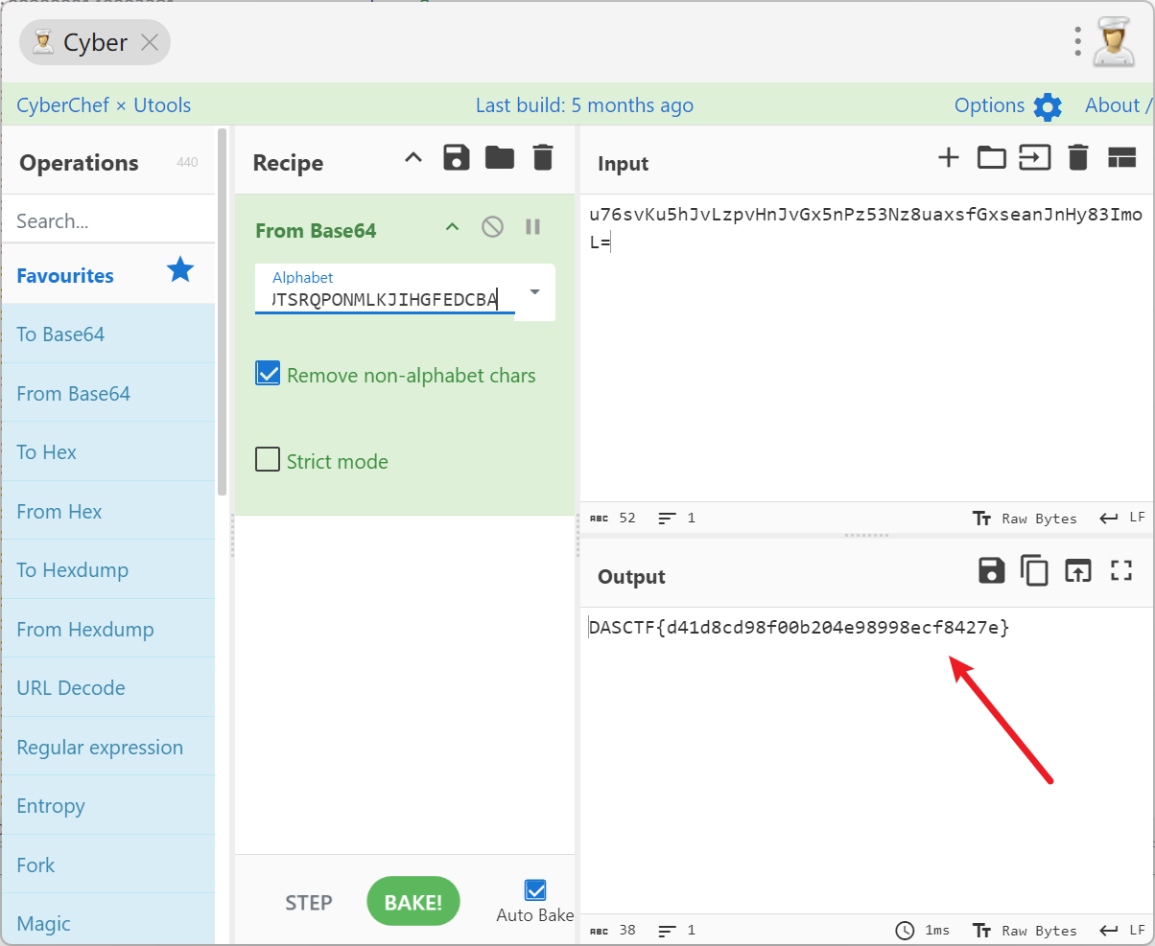Image resolution: width=1155 pixels, height=946 pixels.
Task: Select the URL Decode operation
Action: pos(108,687)
